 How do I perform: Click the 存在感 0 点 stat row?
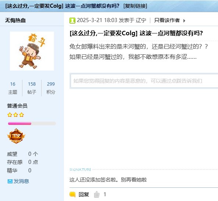tap(22, 162)
